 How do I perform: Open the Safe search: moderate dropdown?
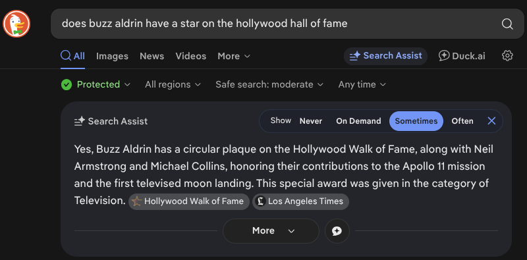point(269,84)
